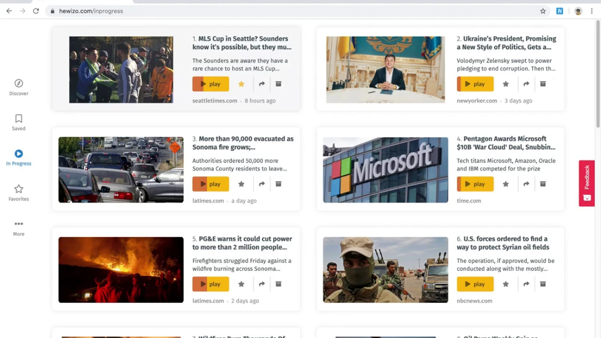Viewport: 601px width, 338px height.
Task: Click the masked soldier thumbnail
Action: (x=385, y=270)
